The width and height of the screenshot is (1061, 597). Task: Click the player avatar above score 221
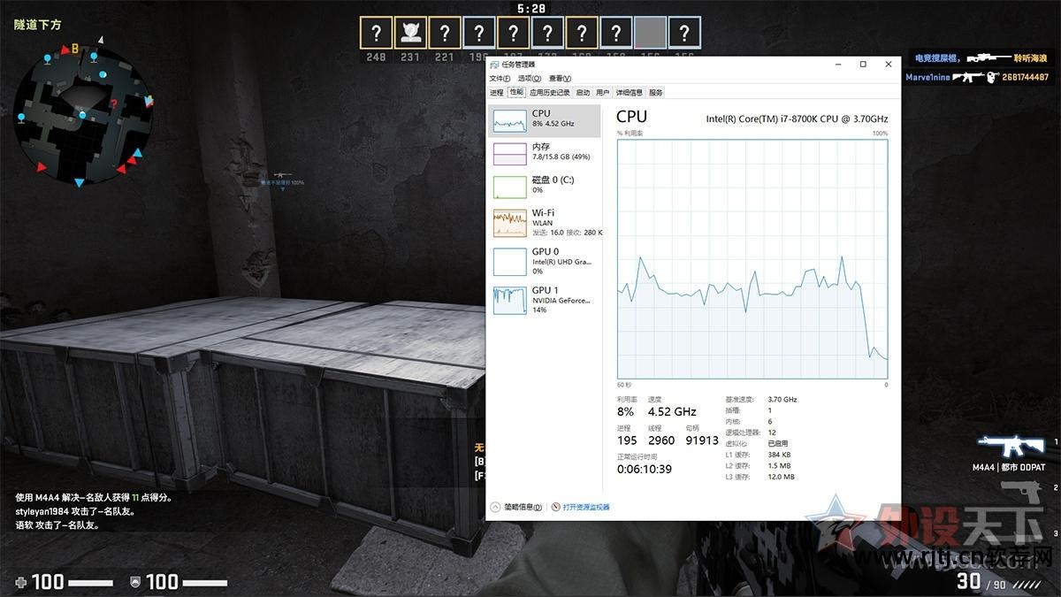[x=445, y=34]
